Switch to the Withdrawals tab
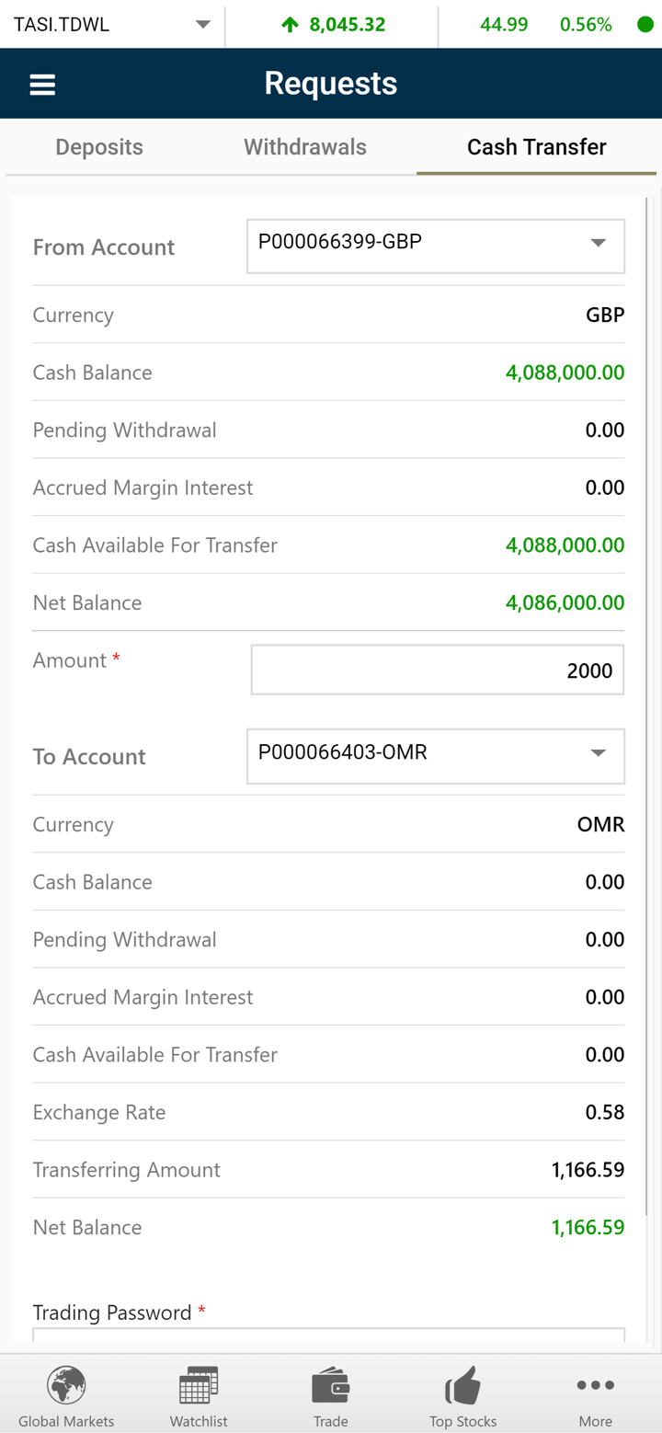The height and width of the screenshot is (1433, 662). (305, 147)
